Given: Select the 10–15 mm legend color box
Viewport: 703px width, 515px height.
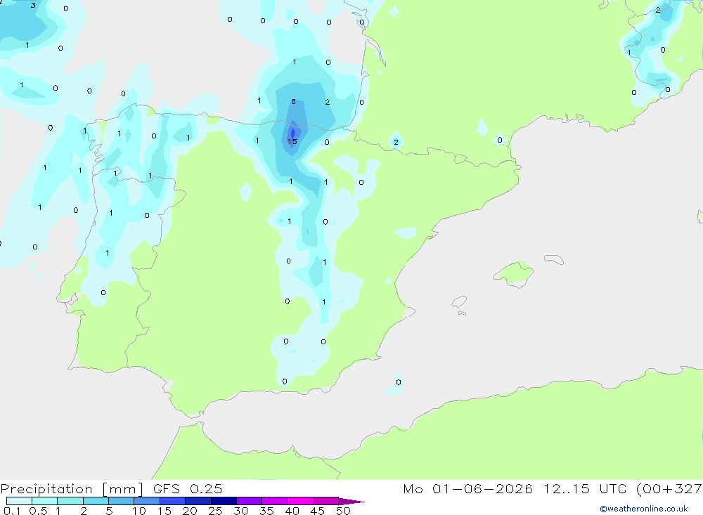Looking at the screenshot, I should [x=147, y=501].
